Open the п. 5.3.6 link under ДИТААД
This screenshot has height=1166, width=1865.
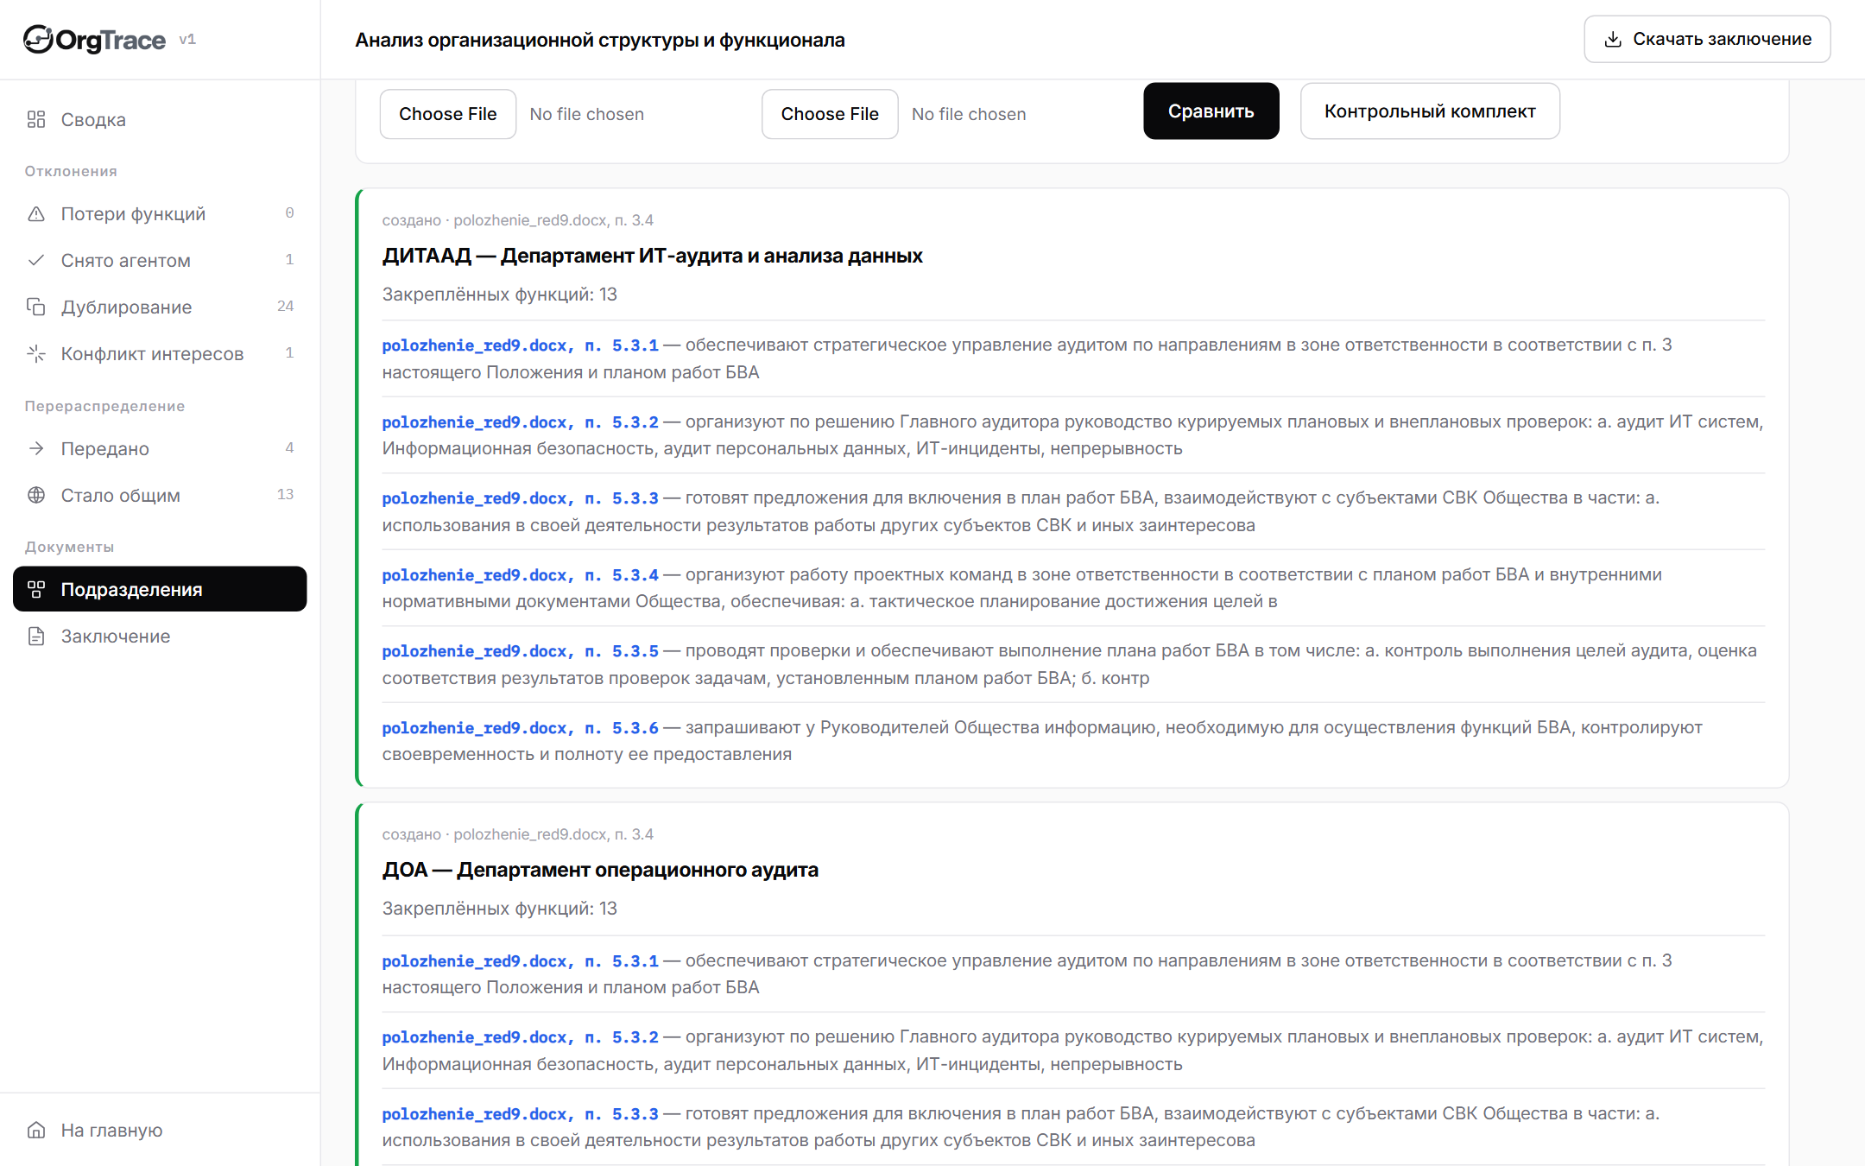[x=520, y=728]
